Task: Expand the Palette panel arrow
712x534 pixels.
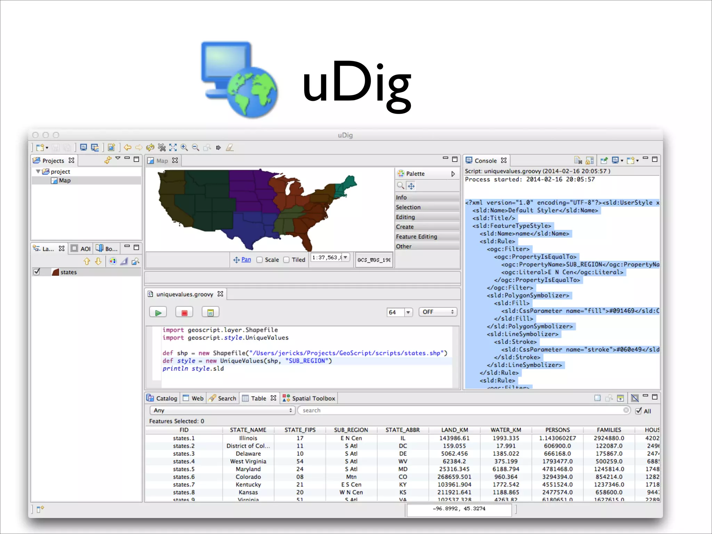Action: pos(453,173)
